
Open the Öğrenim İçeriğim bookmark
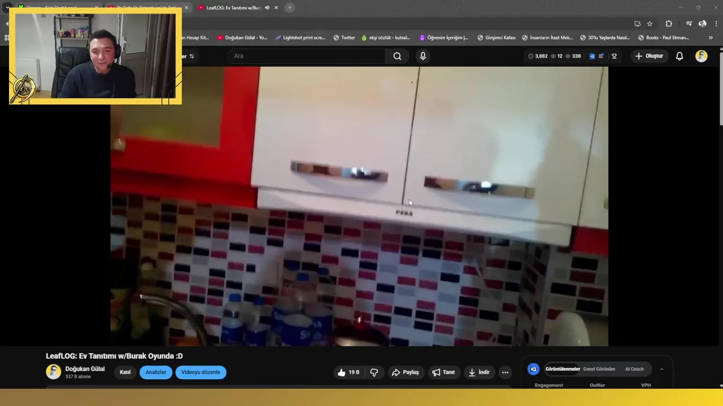(443, 38)
